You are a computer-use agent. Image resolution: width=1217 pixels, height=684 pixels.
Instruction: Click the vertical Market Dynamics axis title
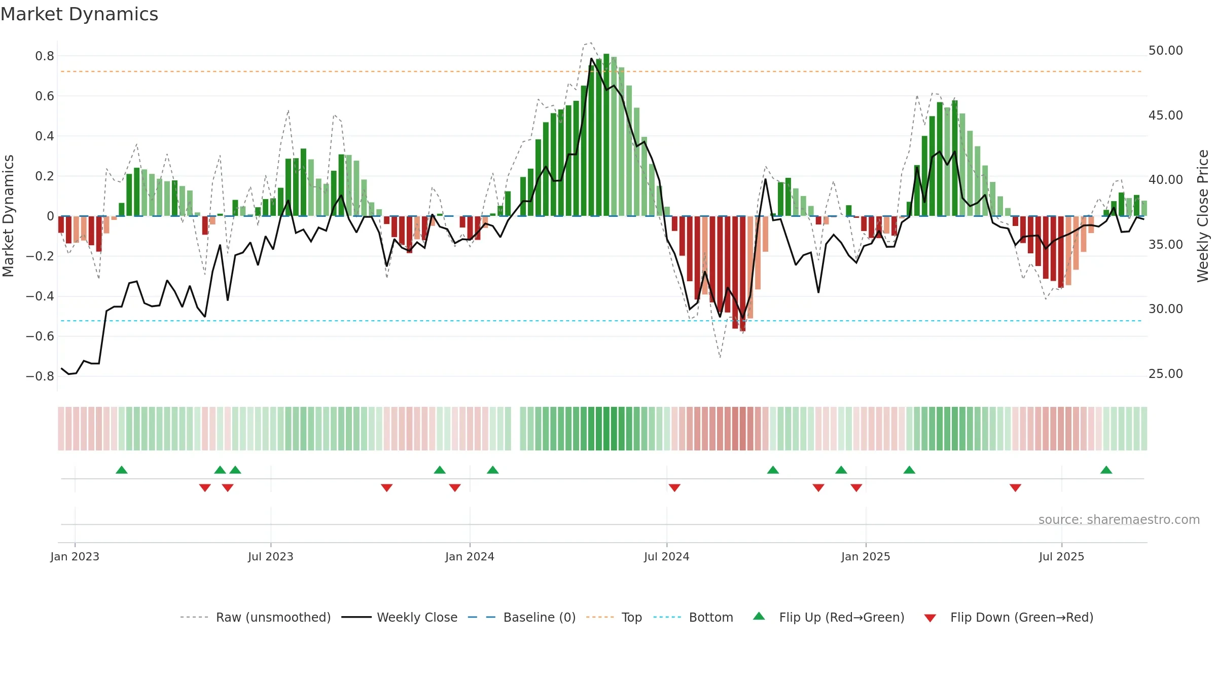tap(8, 216)
